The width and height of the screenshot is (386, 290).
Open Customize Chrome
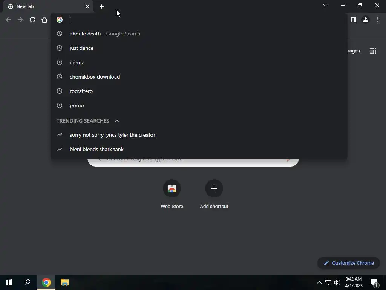point(349,263)
